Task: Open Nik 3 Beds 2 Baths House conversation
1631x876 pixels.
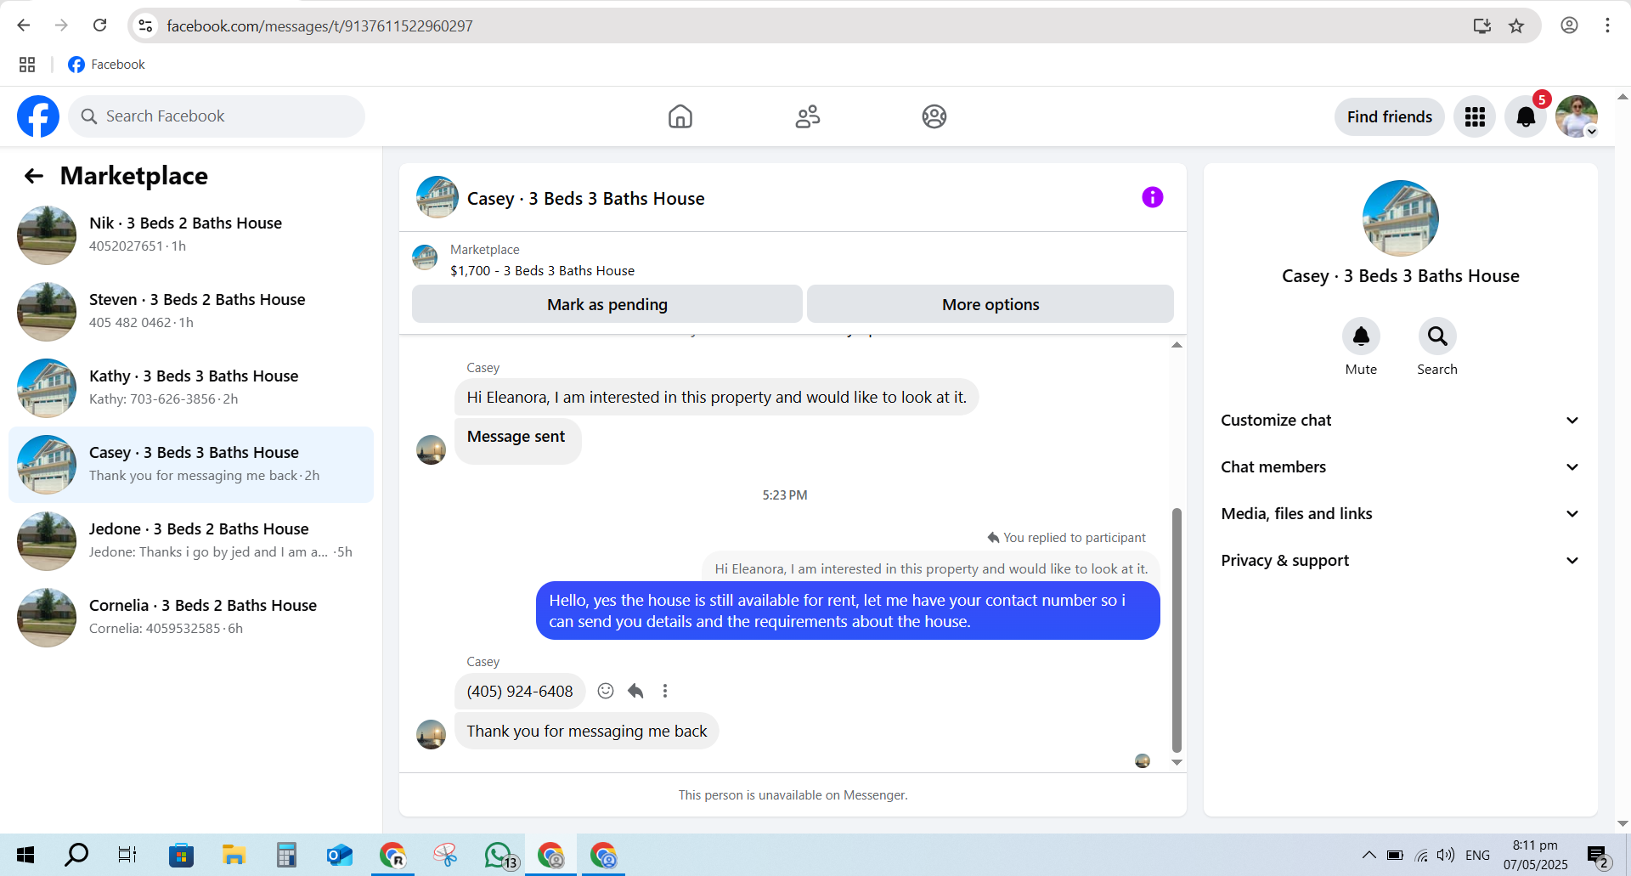Action: pyautogui.click(x=191, y=235)
